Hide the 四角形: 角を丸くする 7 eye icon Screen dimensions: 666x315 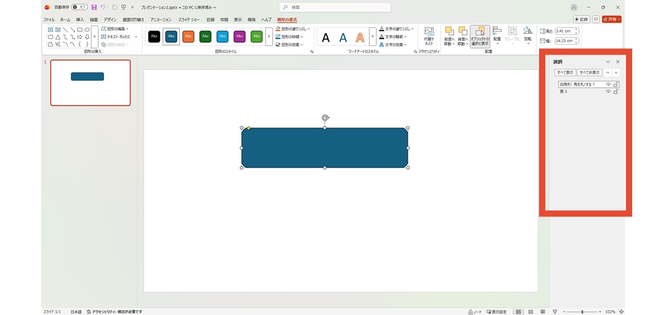tap(608, 84)
